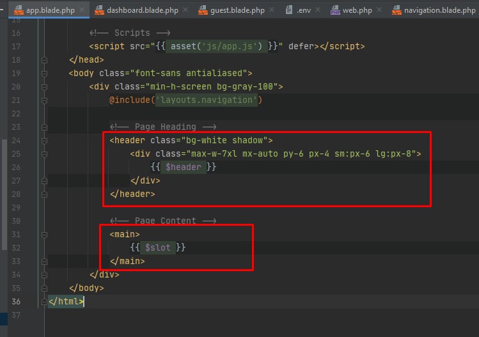The image size is (479, 337).
Task: Click the "max-w-7xl mx-auto" class string
Action: coord(235,153)
